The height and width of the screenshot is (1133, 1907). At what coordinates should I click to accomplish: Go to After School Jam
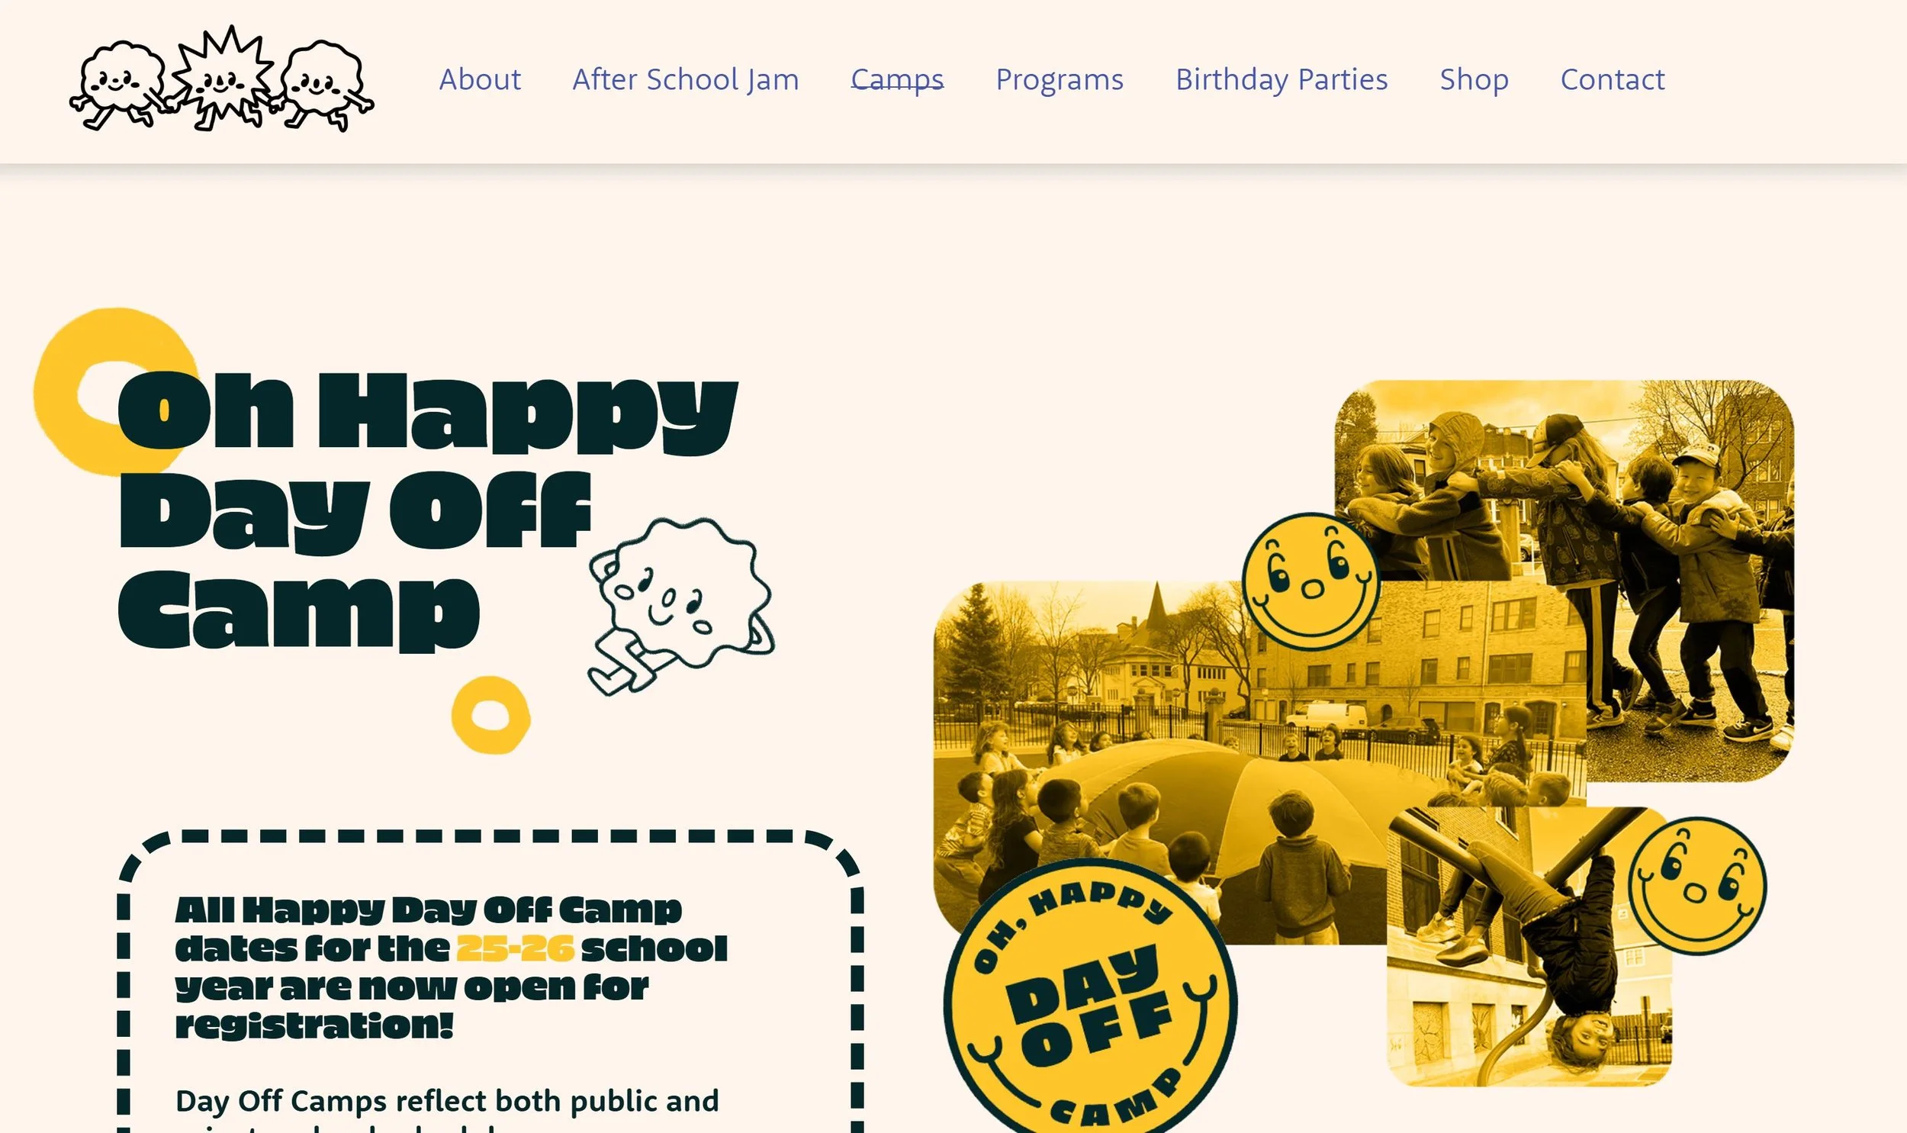click(686, 79)
